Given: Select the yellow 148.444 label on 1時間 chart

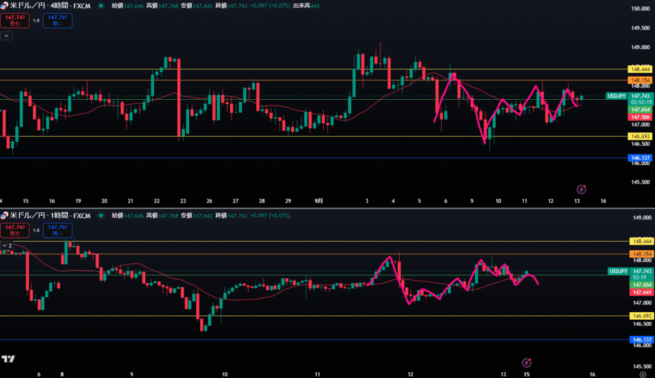Looking at the screenshot, I should tap(642, 241).
